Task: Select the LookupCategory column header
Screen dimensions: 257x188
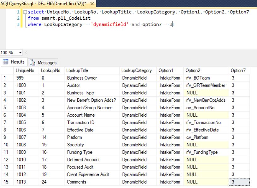Action: click(x=138, y=70)
